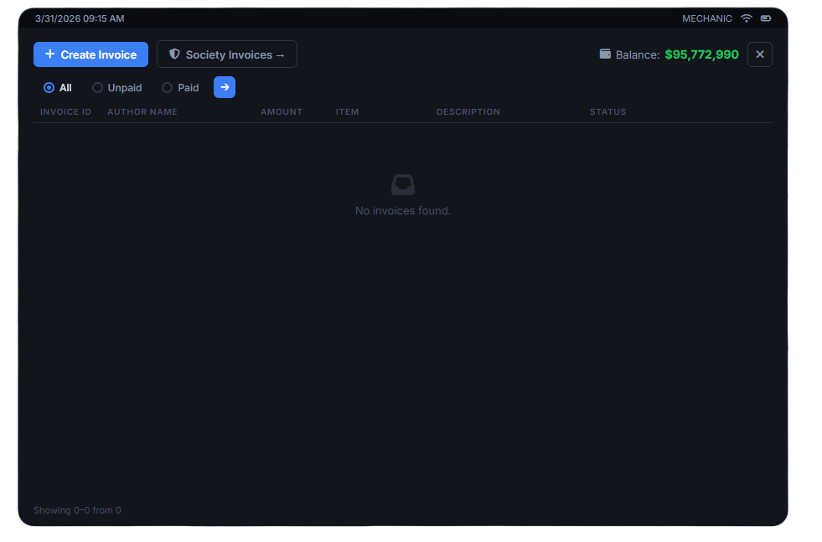The width and height of the screenshot is (822, 542).
Task: Click the MECHANIC job label
Action: coord(706,18)
